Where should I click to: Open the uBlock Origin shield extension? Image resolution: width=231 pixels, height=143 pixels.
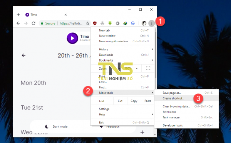[95, 23]
